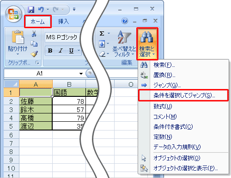Choose オブジェクトの選択と表示(P)

[183, 168]
